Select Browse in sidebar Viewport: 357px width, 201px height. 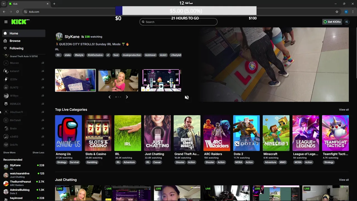[x=24, y=41]
